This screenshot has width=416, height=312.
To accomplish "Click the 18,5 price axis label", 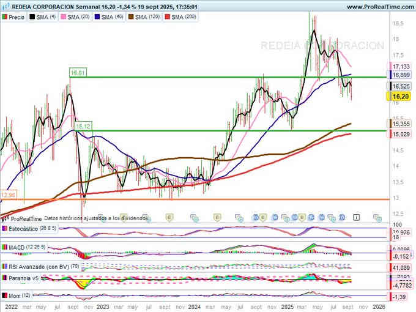I will click(398, 23).
